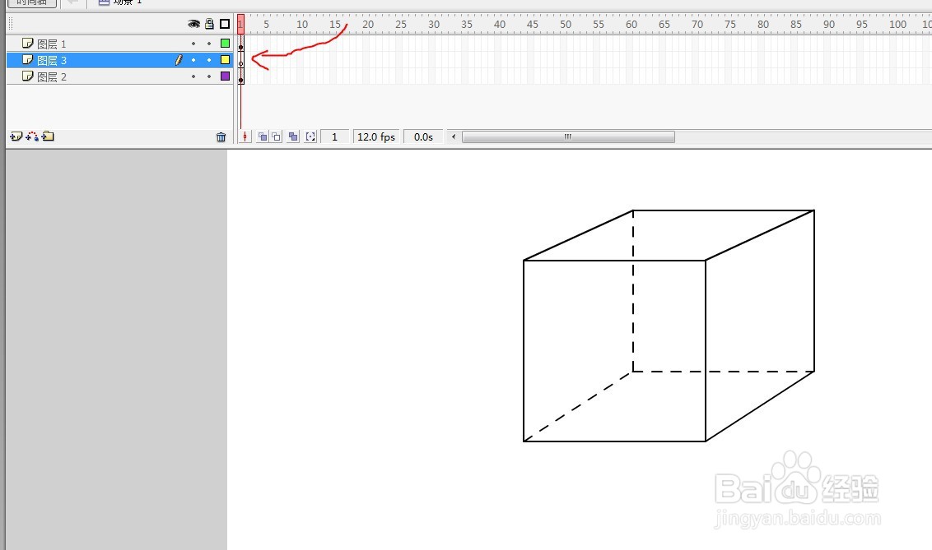This screenshot has height=550, width=932.
Task: Enable Onion Skin mode
Action: click(x=262, y=137)
